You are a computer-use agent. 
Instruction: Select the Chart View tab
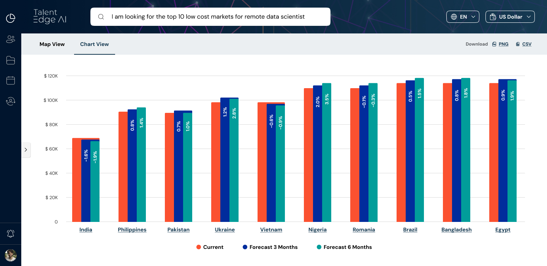click(95, 44)
